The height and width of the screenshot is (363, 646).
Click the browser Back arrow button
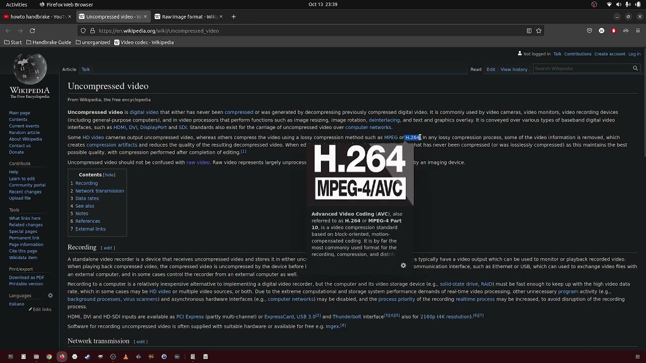coord(8,31)
